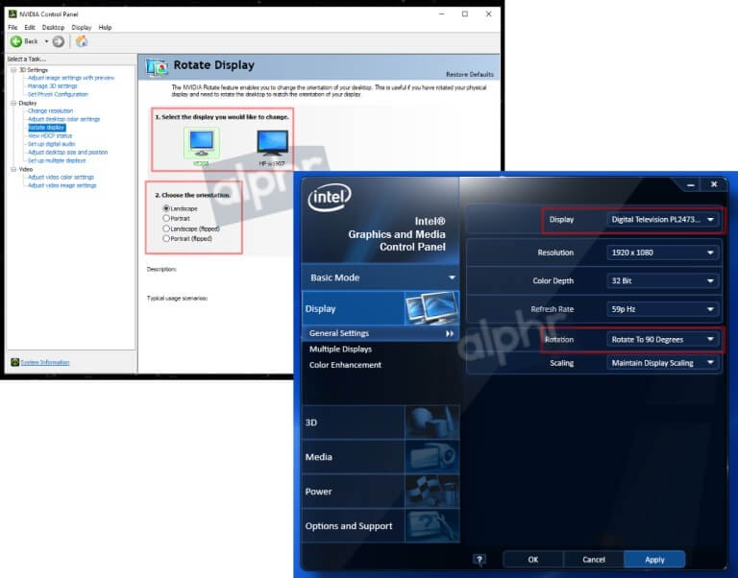Viewport: 738px width, 578px height.
Task: Open the Rotation dropdown
Action: coord(663,339)
